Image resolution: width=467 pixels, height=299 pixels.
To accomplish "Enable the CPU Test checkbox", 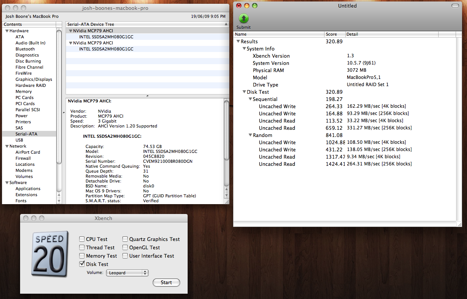I will [x=82, y=239].
